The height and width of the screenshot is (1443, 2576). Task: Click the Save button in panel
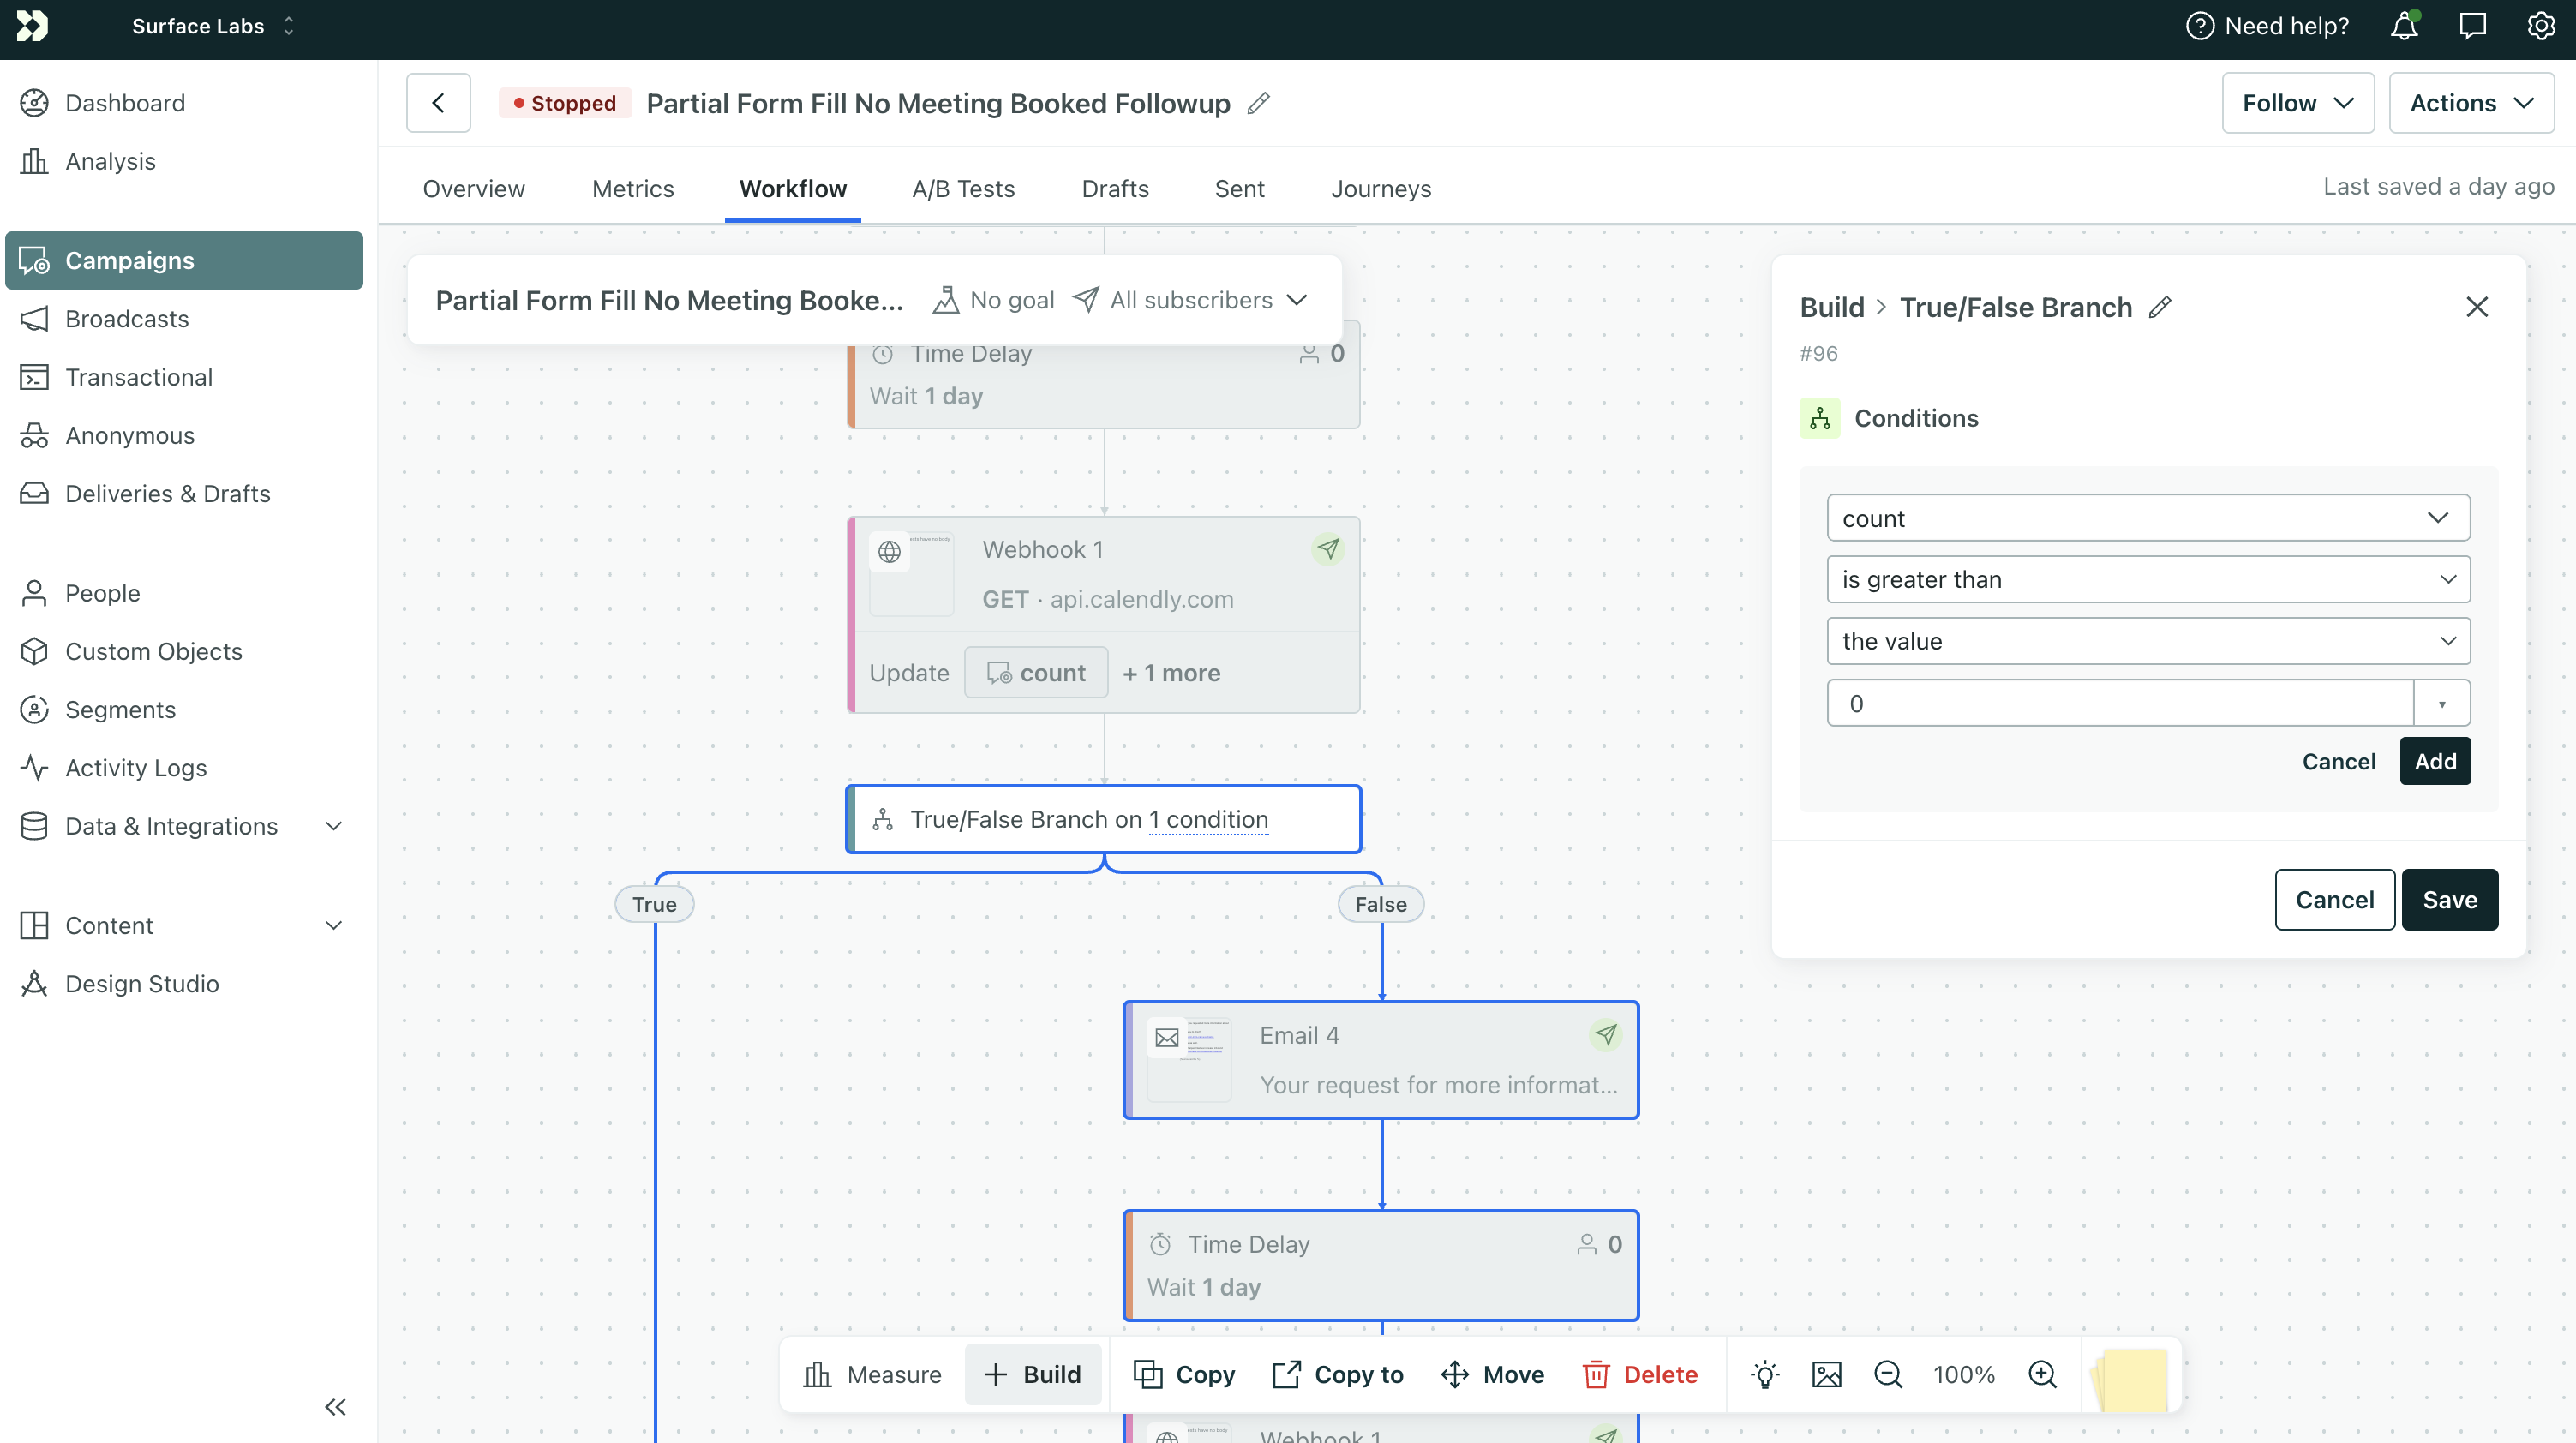click(2449, 899)
